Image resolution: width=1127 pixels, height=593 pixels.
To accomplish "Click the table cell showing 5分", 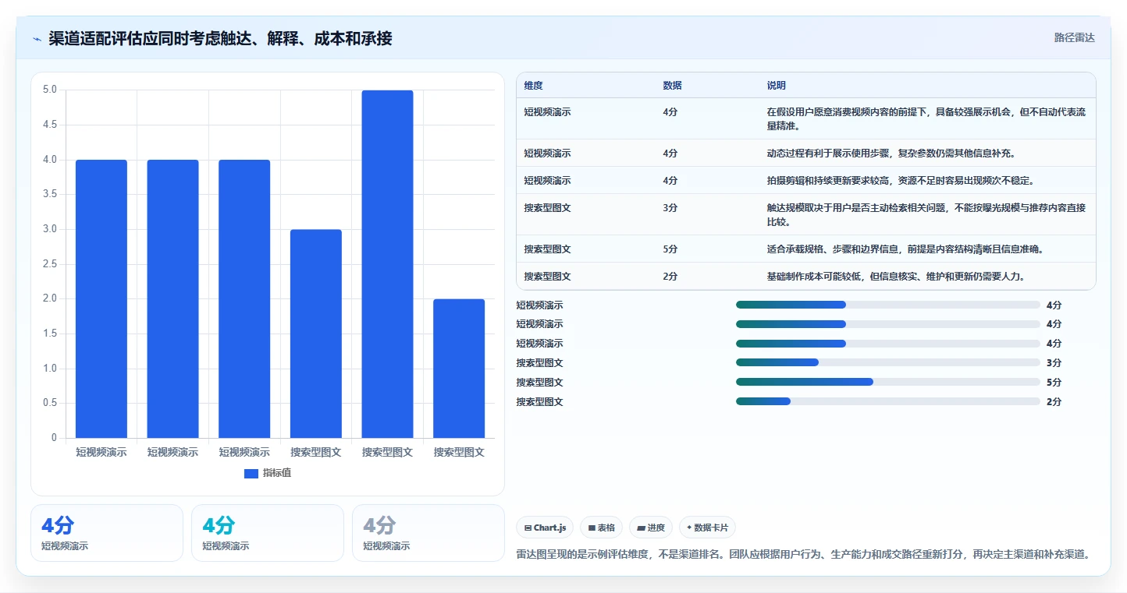I will 670,249.
